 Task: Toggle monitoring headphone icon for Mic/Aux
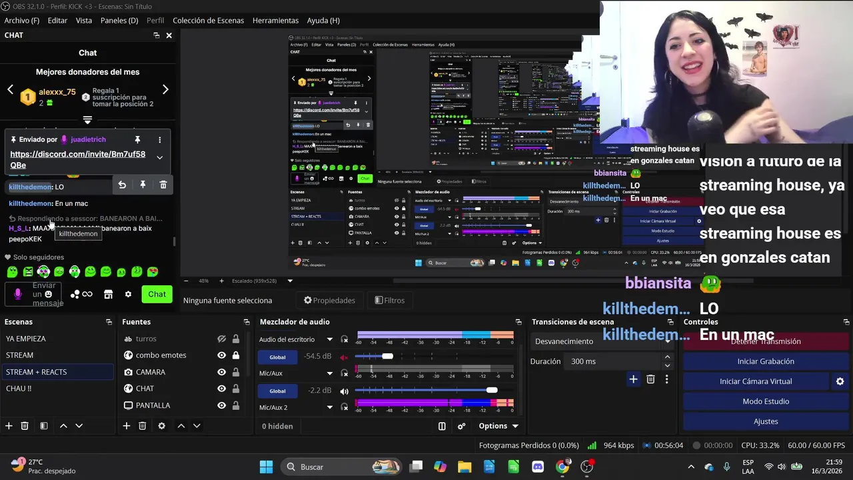pos(345,373)
